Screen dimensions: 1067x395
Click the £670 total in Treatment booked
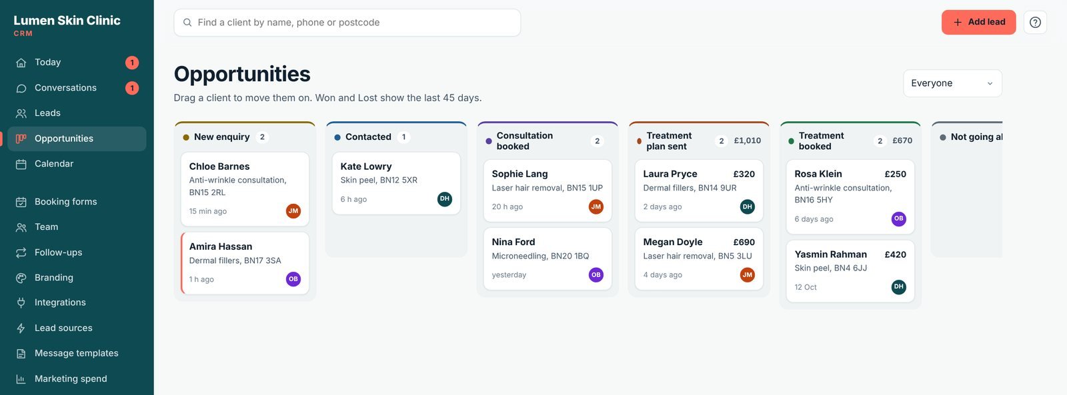(902, 141)
